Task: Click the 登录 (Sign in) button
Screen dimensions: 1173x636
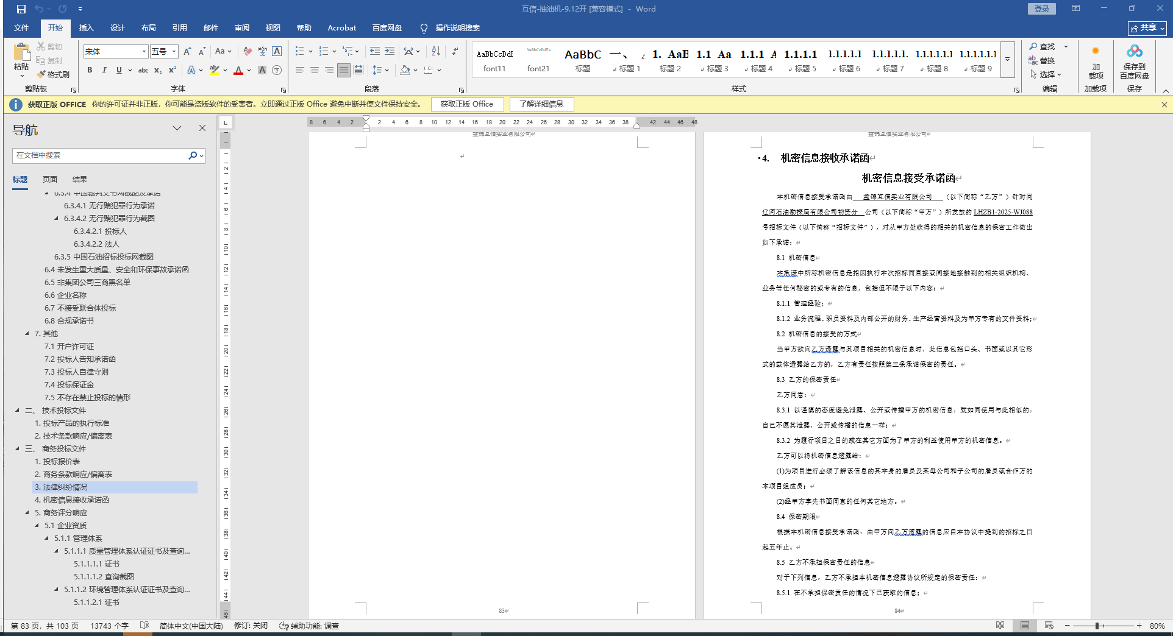Action: [1042, 9]
